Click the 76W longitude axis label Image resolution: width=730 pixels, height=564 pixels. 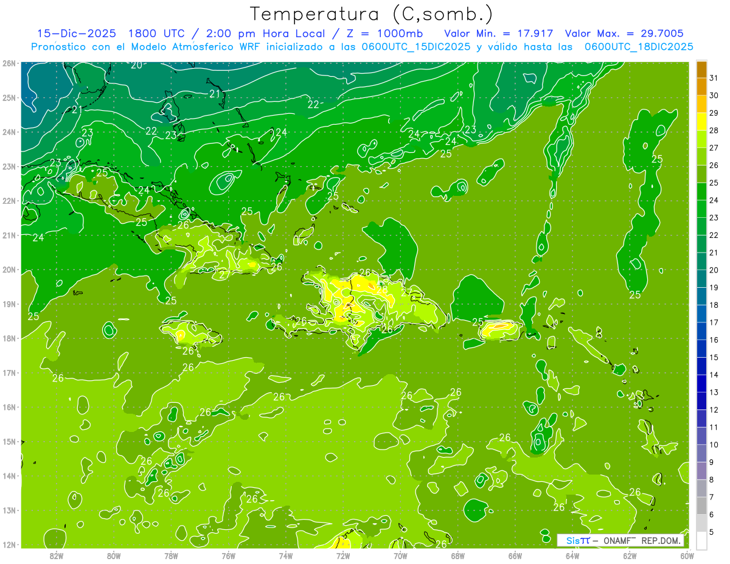click(x=228, y=555)
